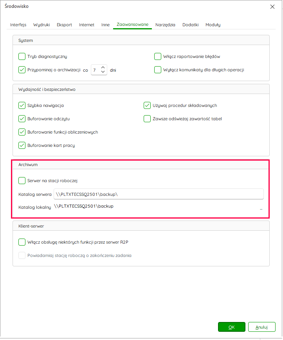Toggle Buforowanie odczytu checkbox
The image size is (283, 340).
22,119
